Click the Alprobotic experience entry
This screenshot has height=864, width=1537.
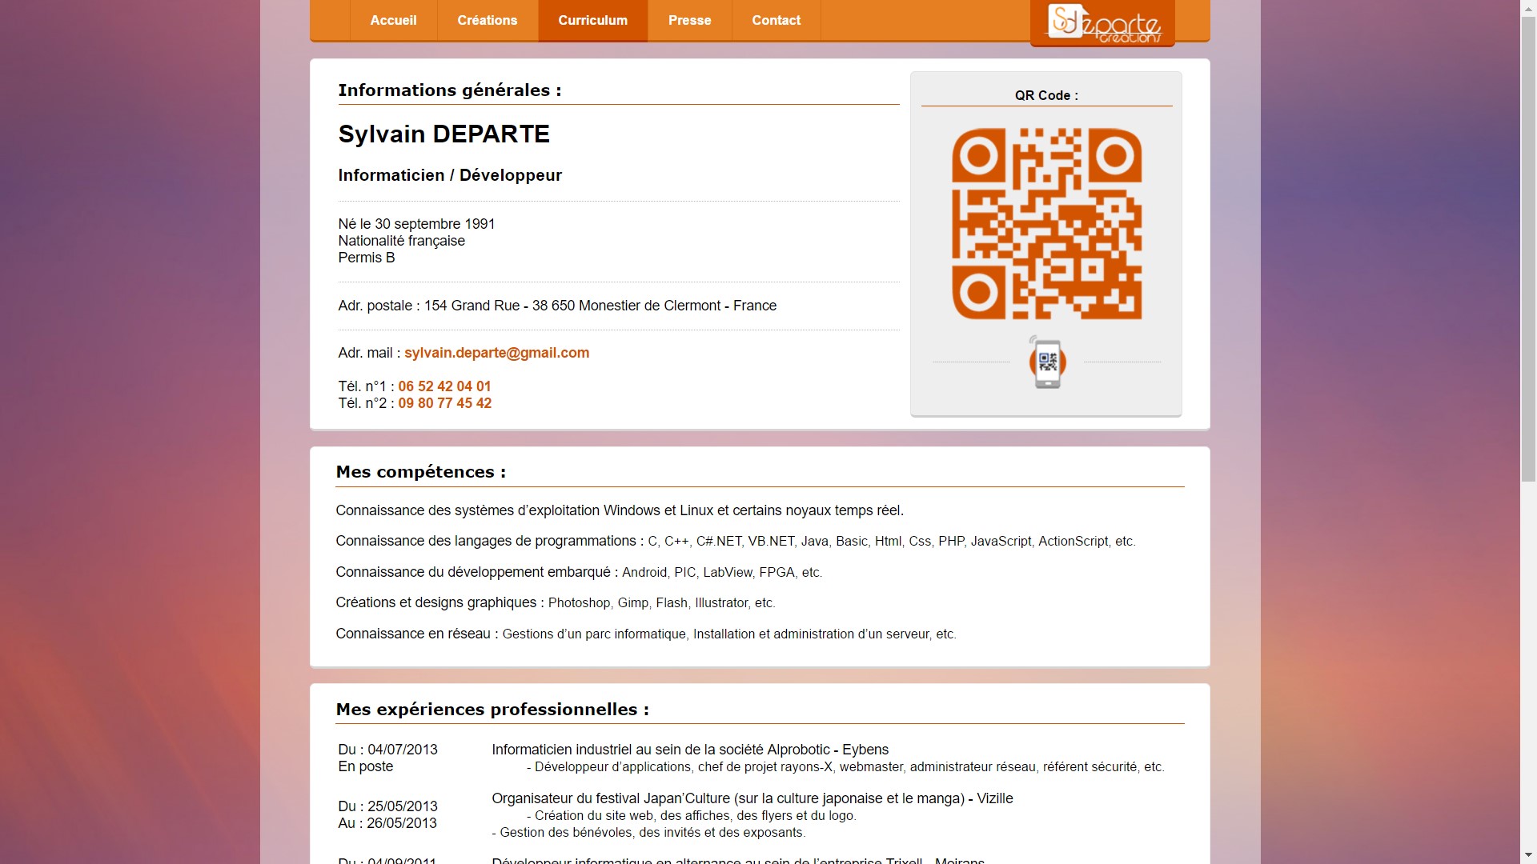point(689,750)
